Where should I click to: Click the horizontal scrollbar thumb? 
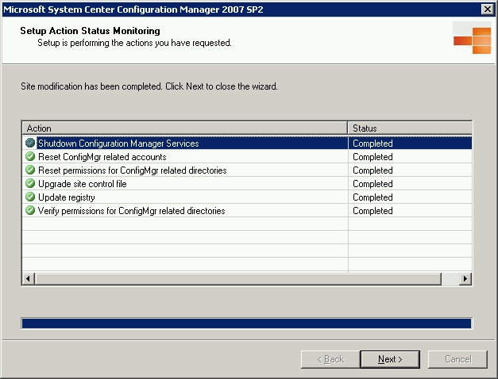click(x=238, y=279)
